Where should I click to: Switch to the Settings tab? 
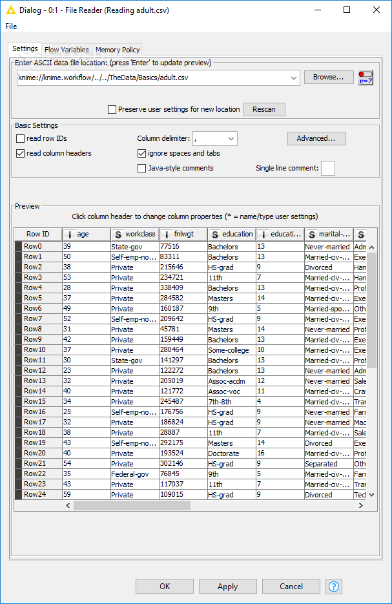(25, 48)
